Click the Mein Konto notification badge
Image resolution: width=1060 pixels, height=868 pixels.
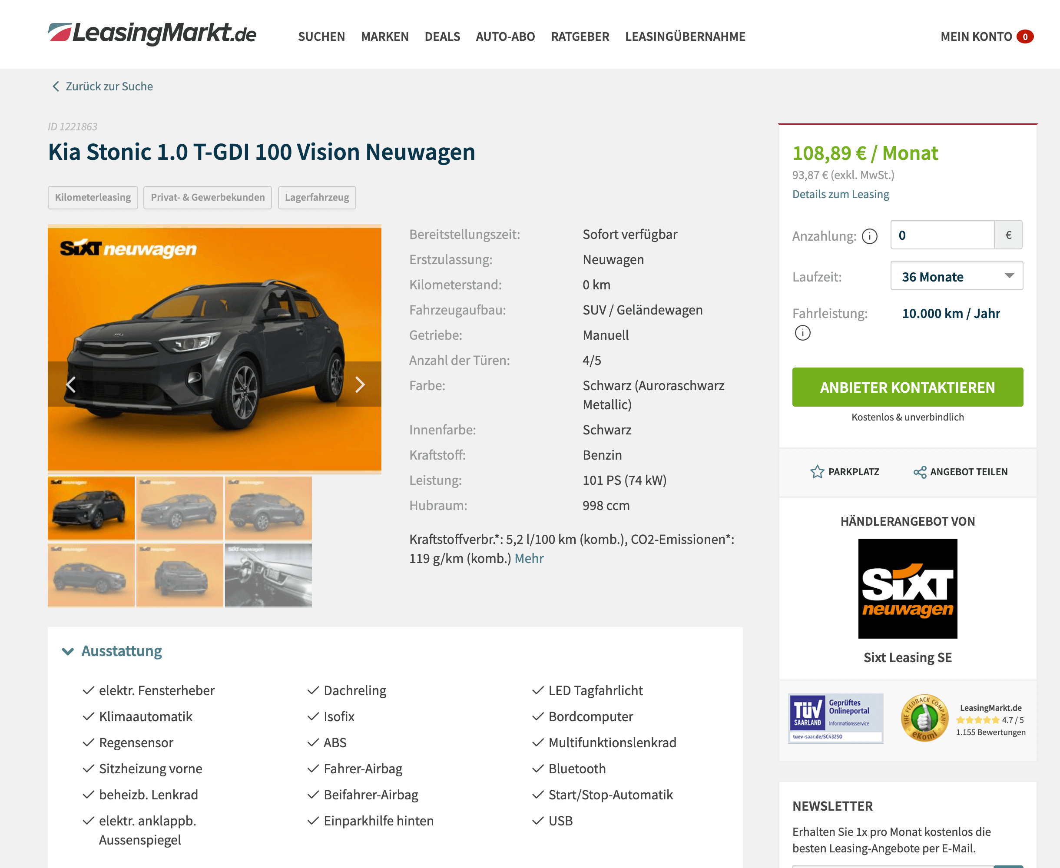click(1024, 36)
